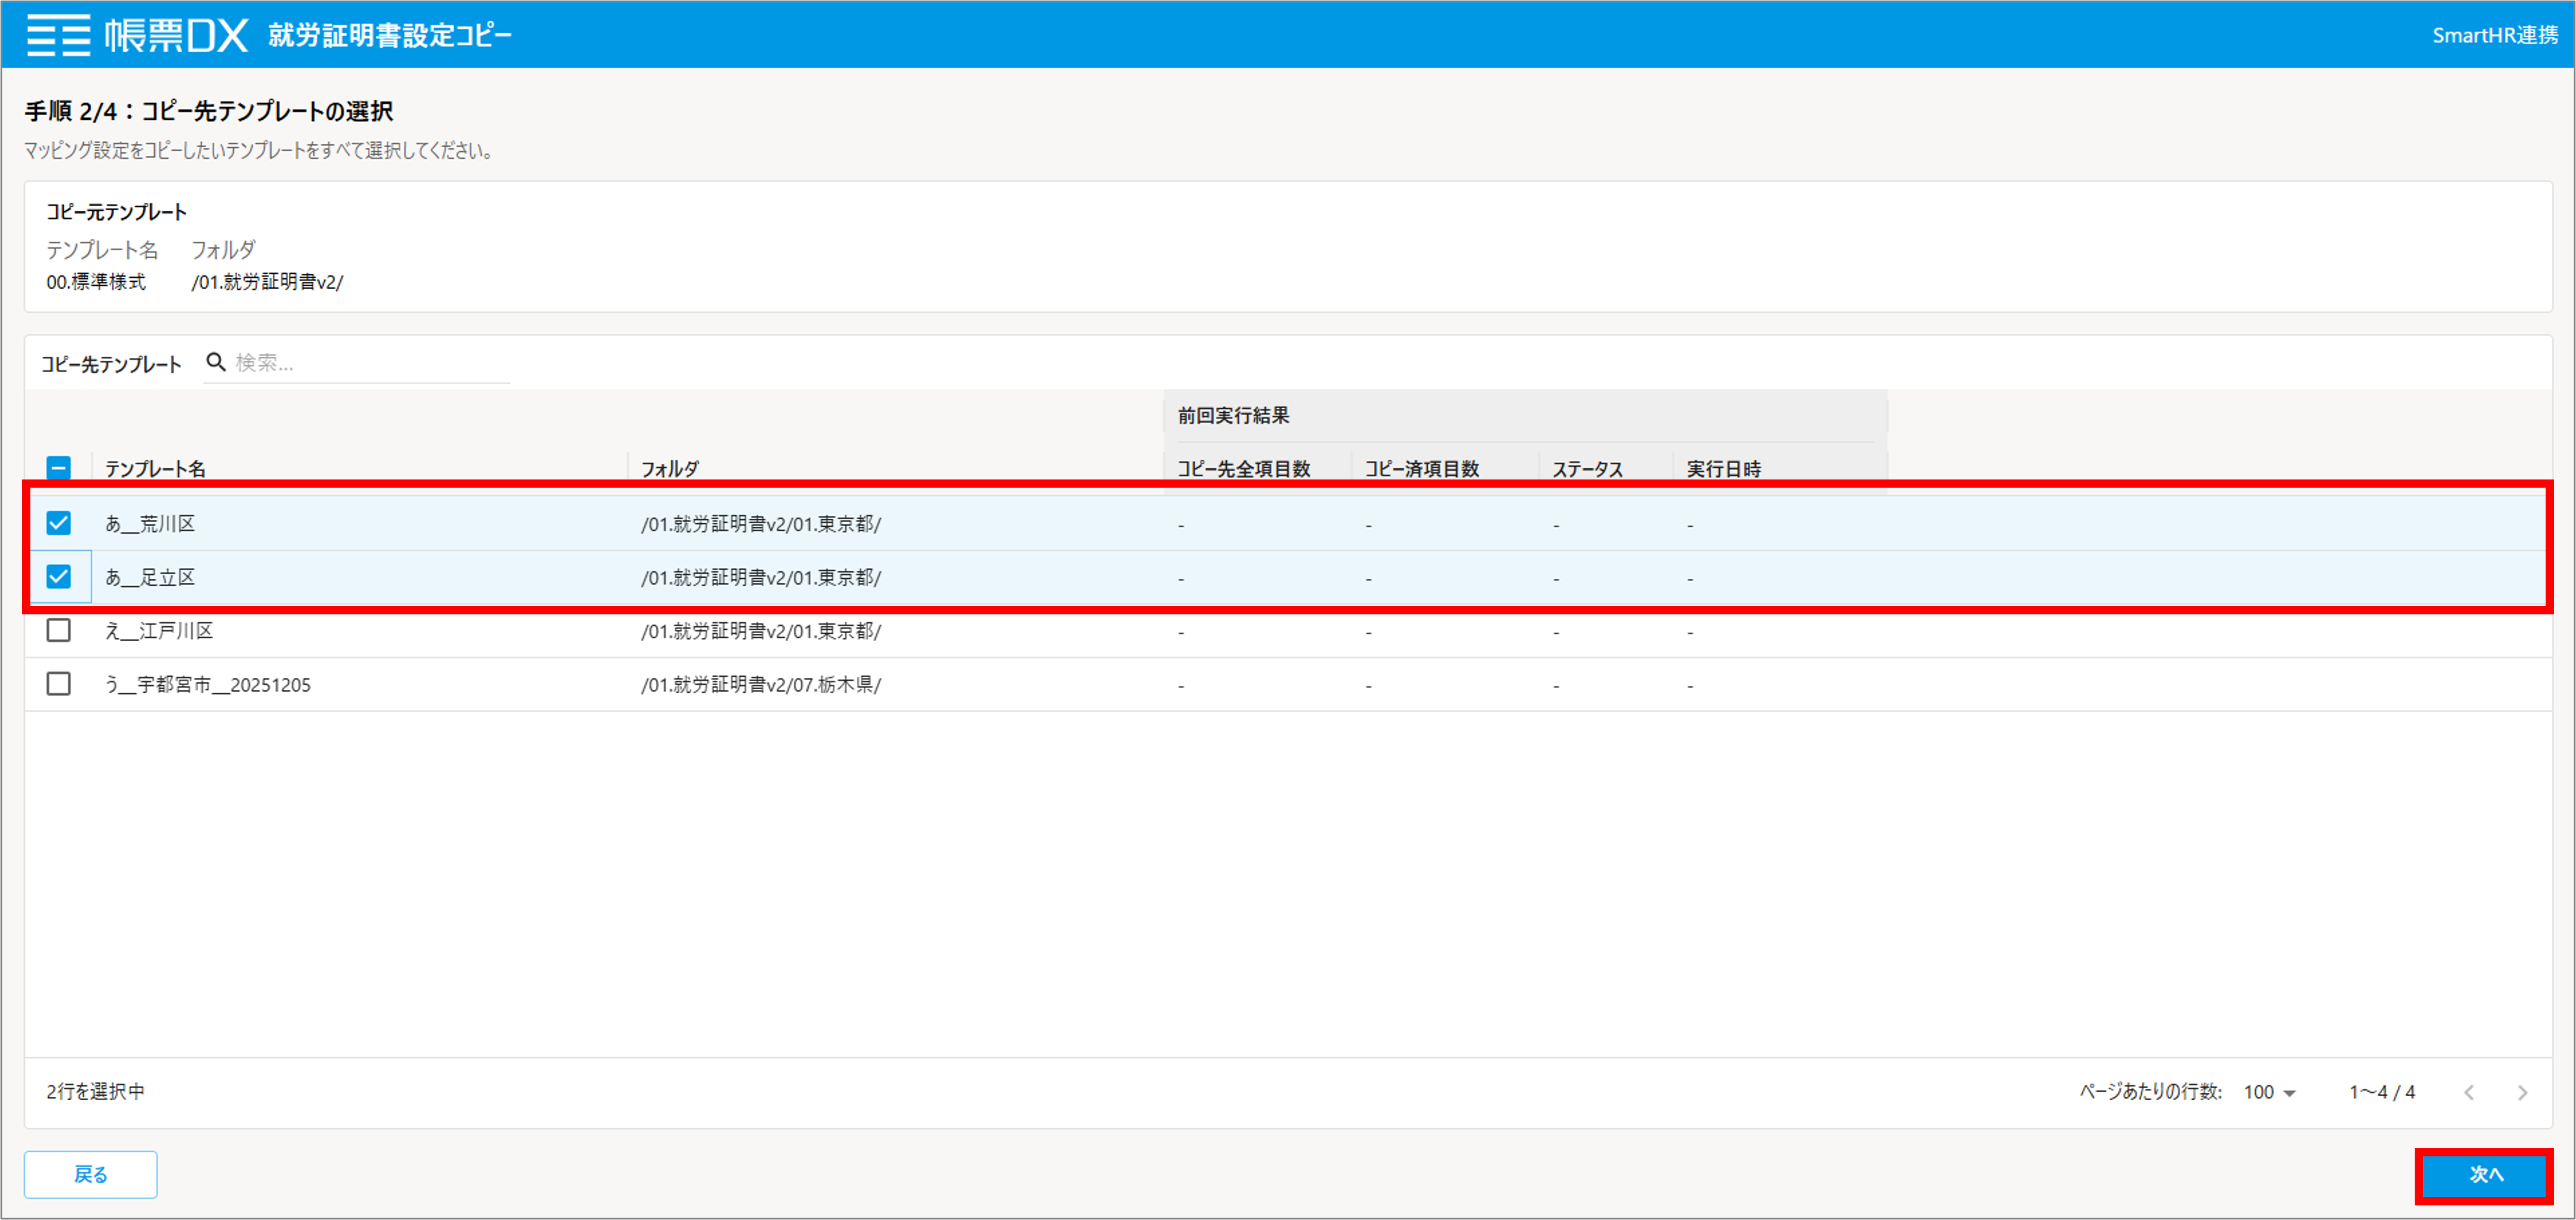2576x1220 pixels.
Task: Open the rows-per-page dropdown showing 100
Action: coord(2269,1092)
